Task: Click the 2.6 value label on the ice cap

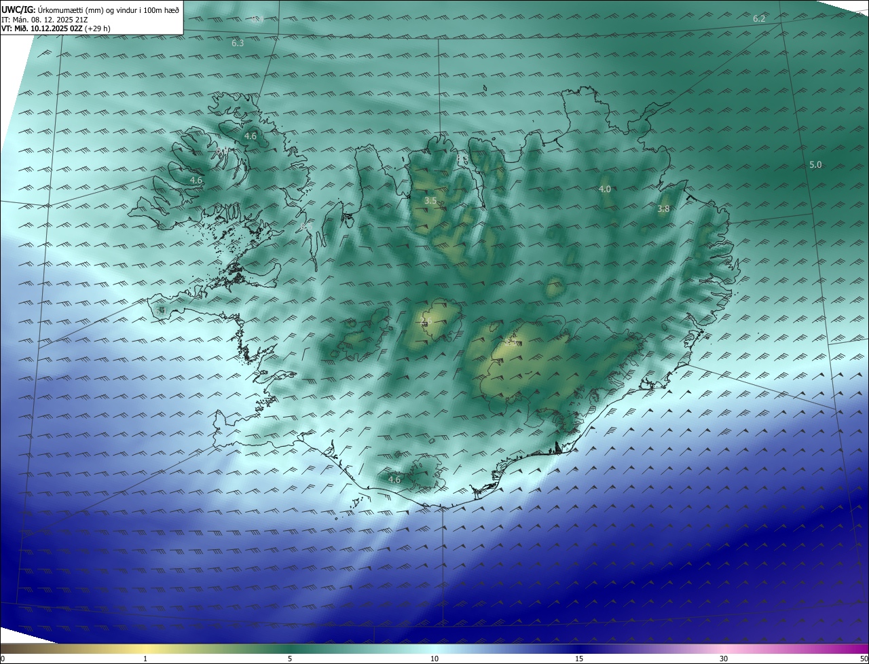Action: pos(426,322)
